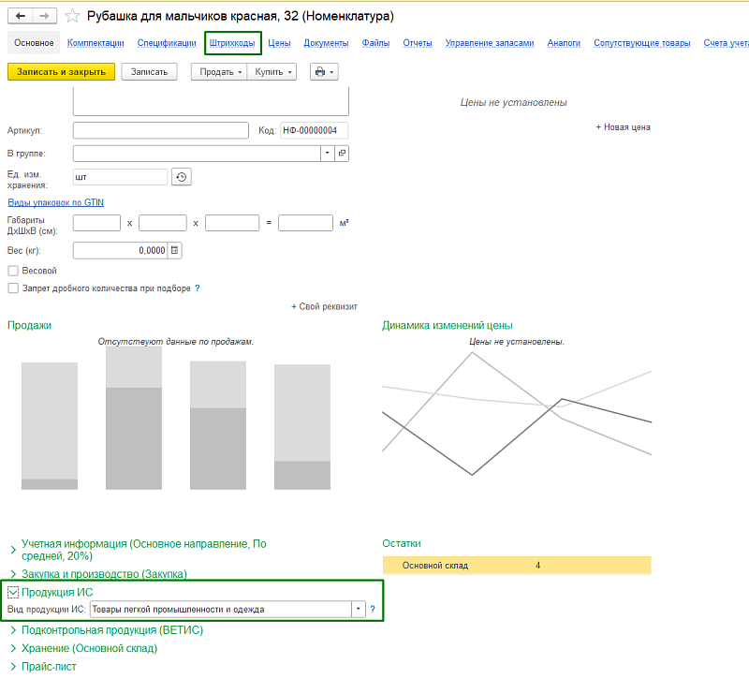
Task: Collapse the 'Продукция ИС' section
Action: [x=13, y=592]
